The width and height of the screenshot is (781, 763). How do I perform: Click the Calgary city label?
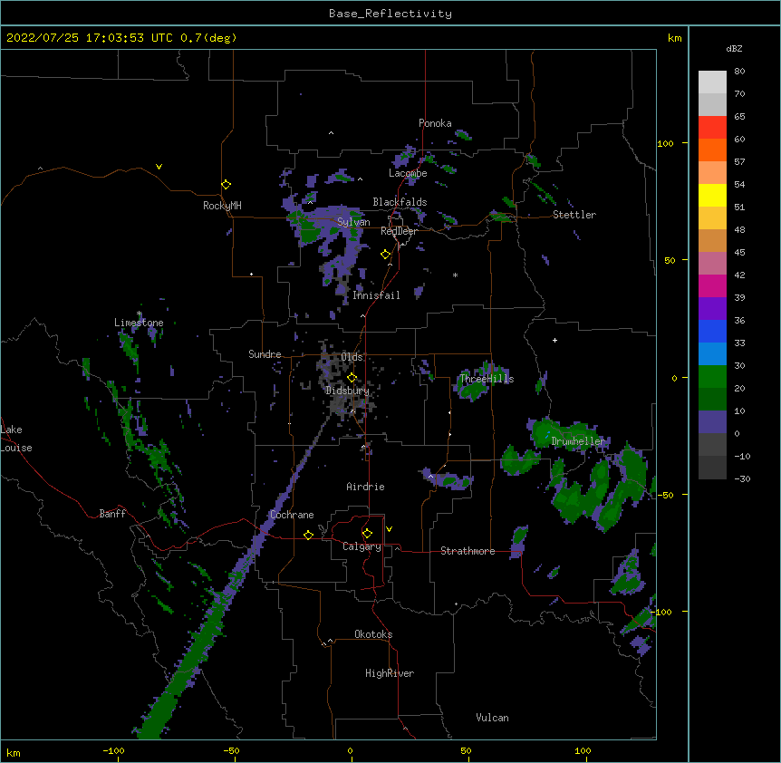362,546
